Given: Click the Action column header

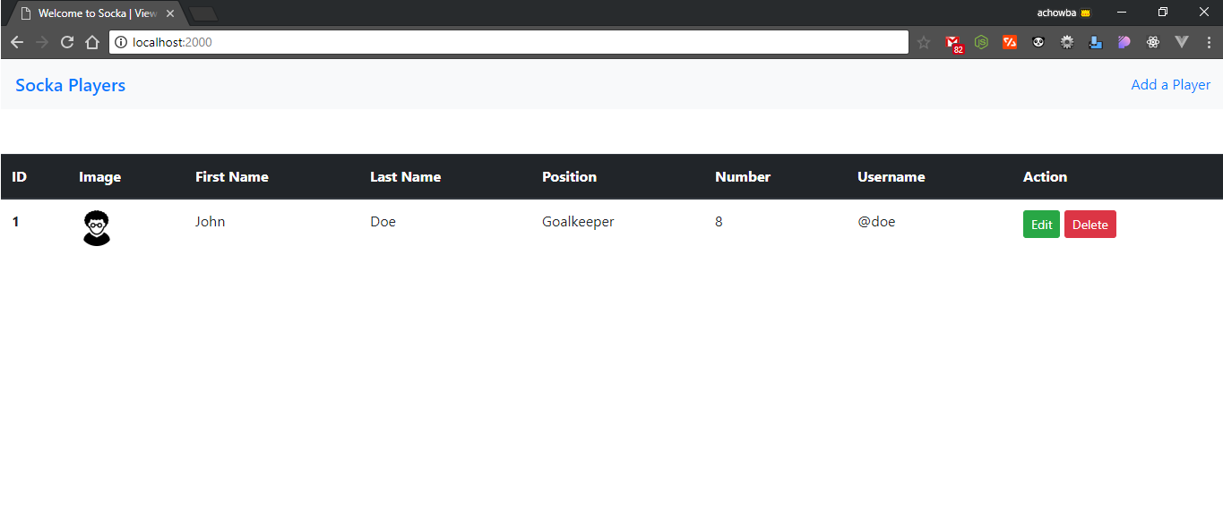Looking at the screenshot, I should click(1045, 177).
